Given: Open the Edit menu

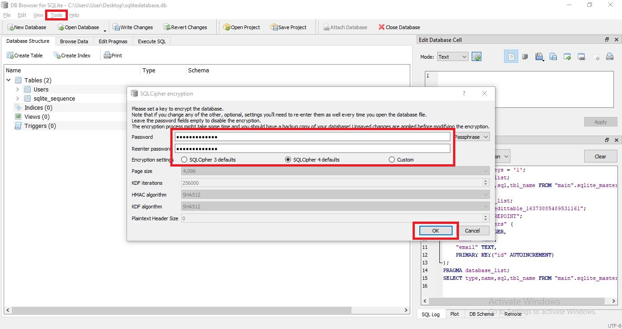Looking at the screenshot, I should coord(22,15).
